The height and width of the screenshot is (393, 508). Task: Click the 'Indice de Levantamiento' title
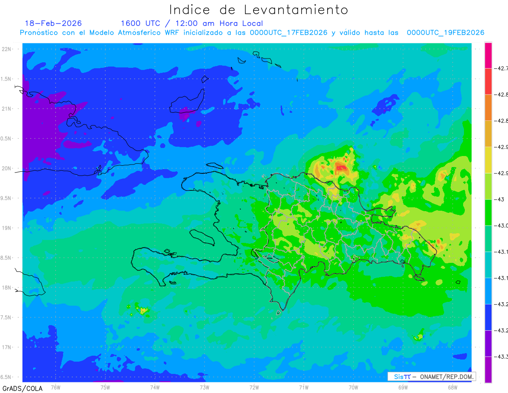click(x=259, y=9)
